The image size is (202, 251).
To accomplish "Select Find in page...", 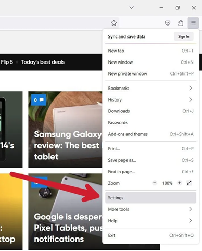I will [150, 172].
